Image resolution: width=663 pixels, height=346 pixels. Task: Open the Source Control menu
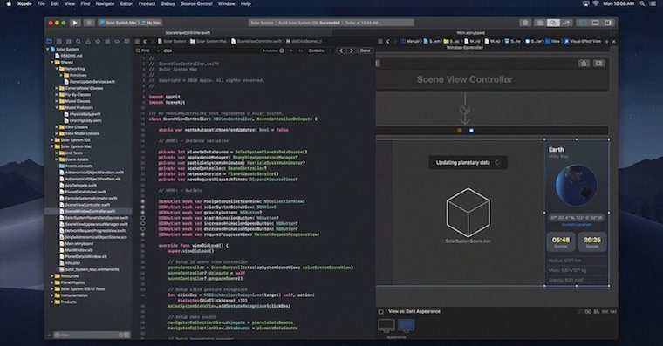tap(196, 3)
